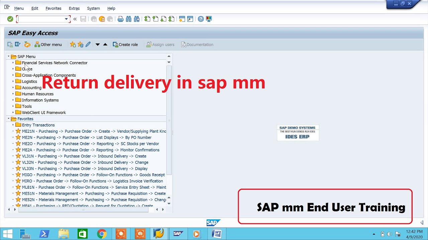The height and width of the screenshot is (240, 428).
Task: Click the Next Page icon
Action: [164, 19]
